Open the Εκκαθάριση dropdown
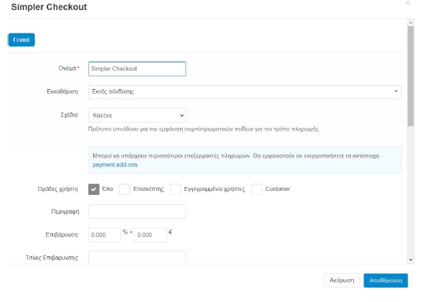423x302 pixels. tap(245, 92)
